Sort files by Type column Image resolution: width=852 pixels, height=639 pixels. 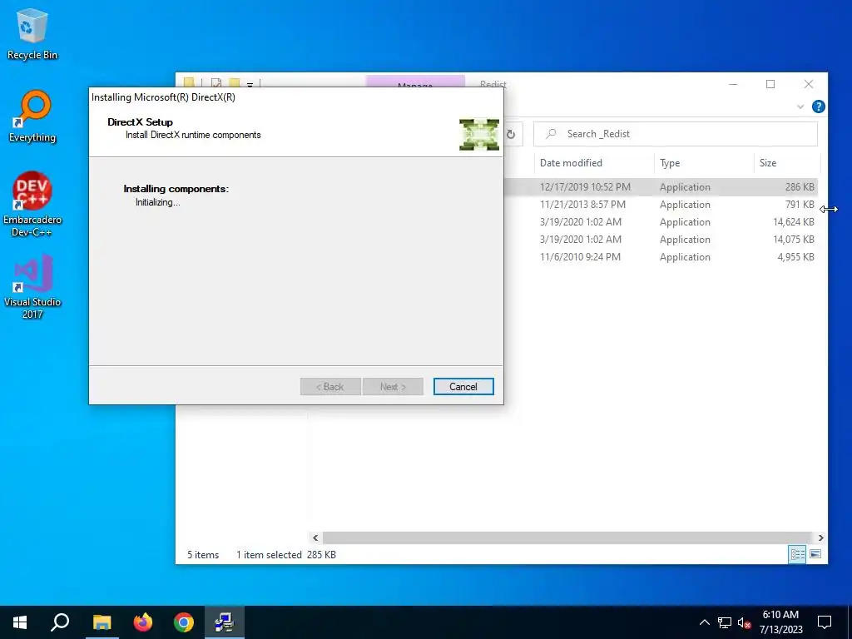coord(704,163)
